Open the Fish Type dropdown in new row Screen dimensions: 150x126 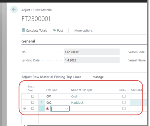(67, 109)
